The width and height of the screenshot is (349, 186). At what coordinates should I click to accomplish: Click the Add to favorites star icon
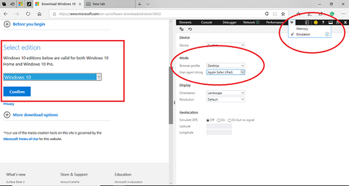283,14
